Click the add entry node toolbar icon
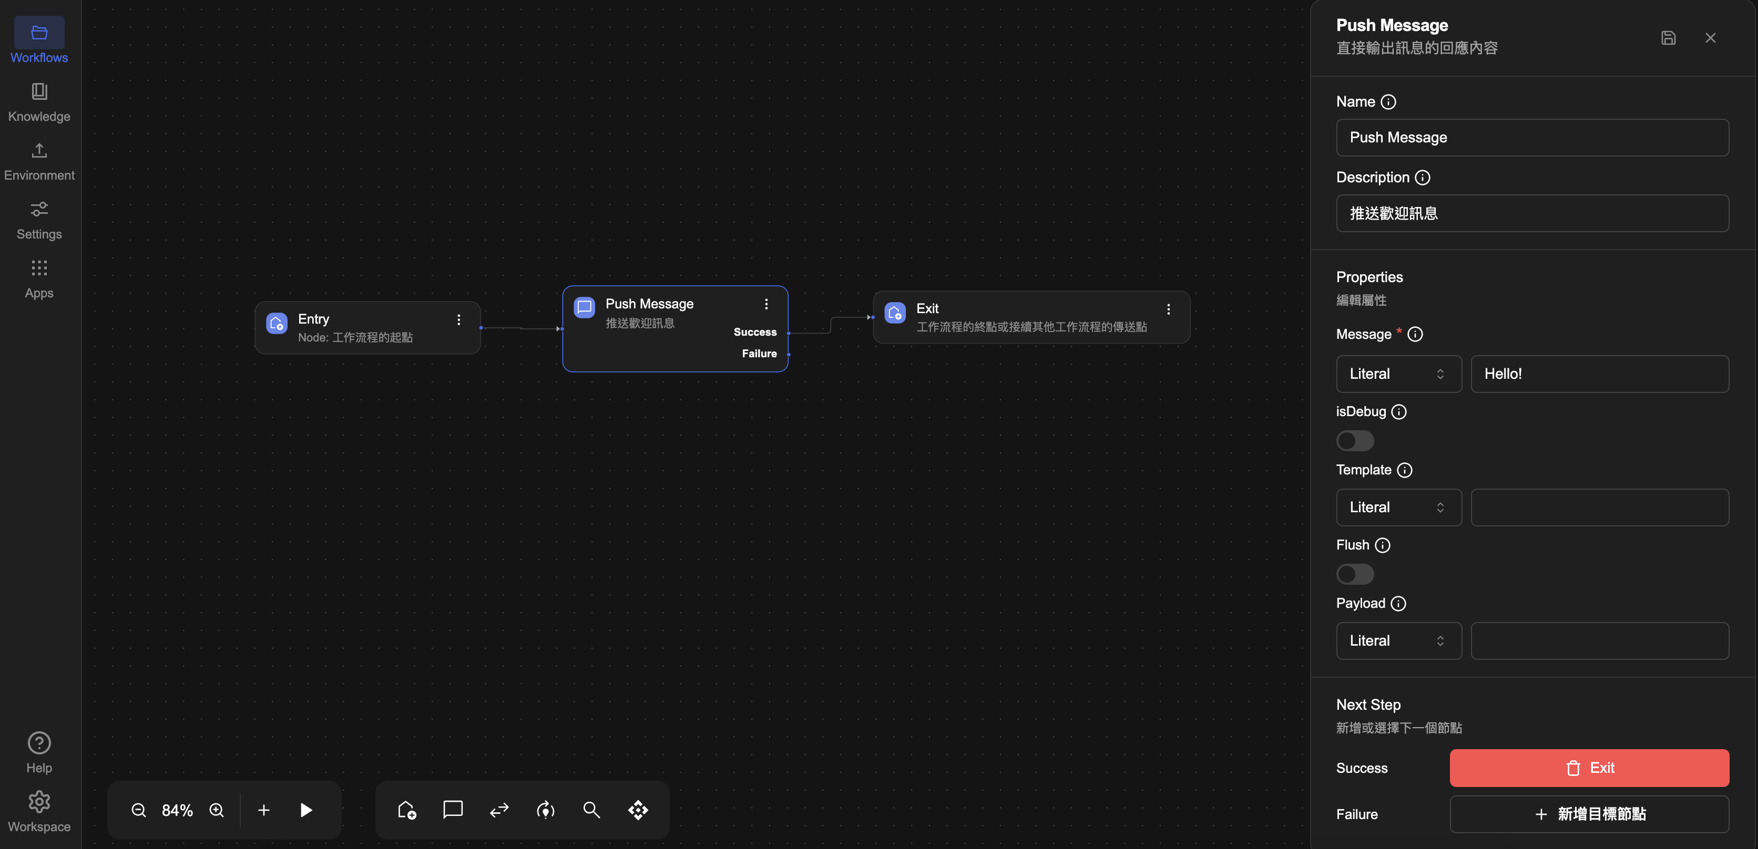Screen dimensions: 1758x849 [x=407, y=810]
